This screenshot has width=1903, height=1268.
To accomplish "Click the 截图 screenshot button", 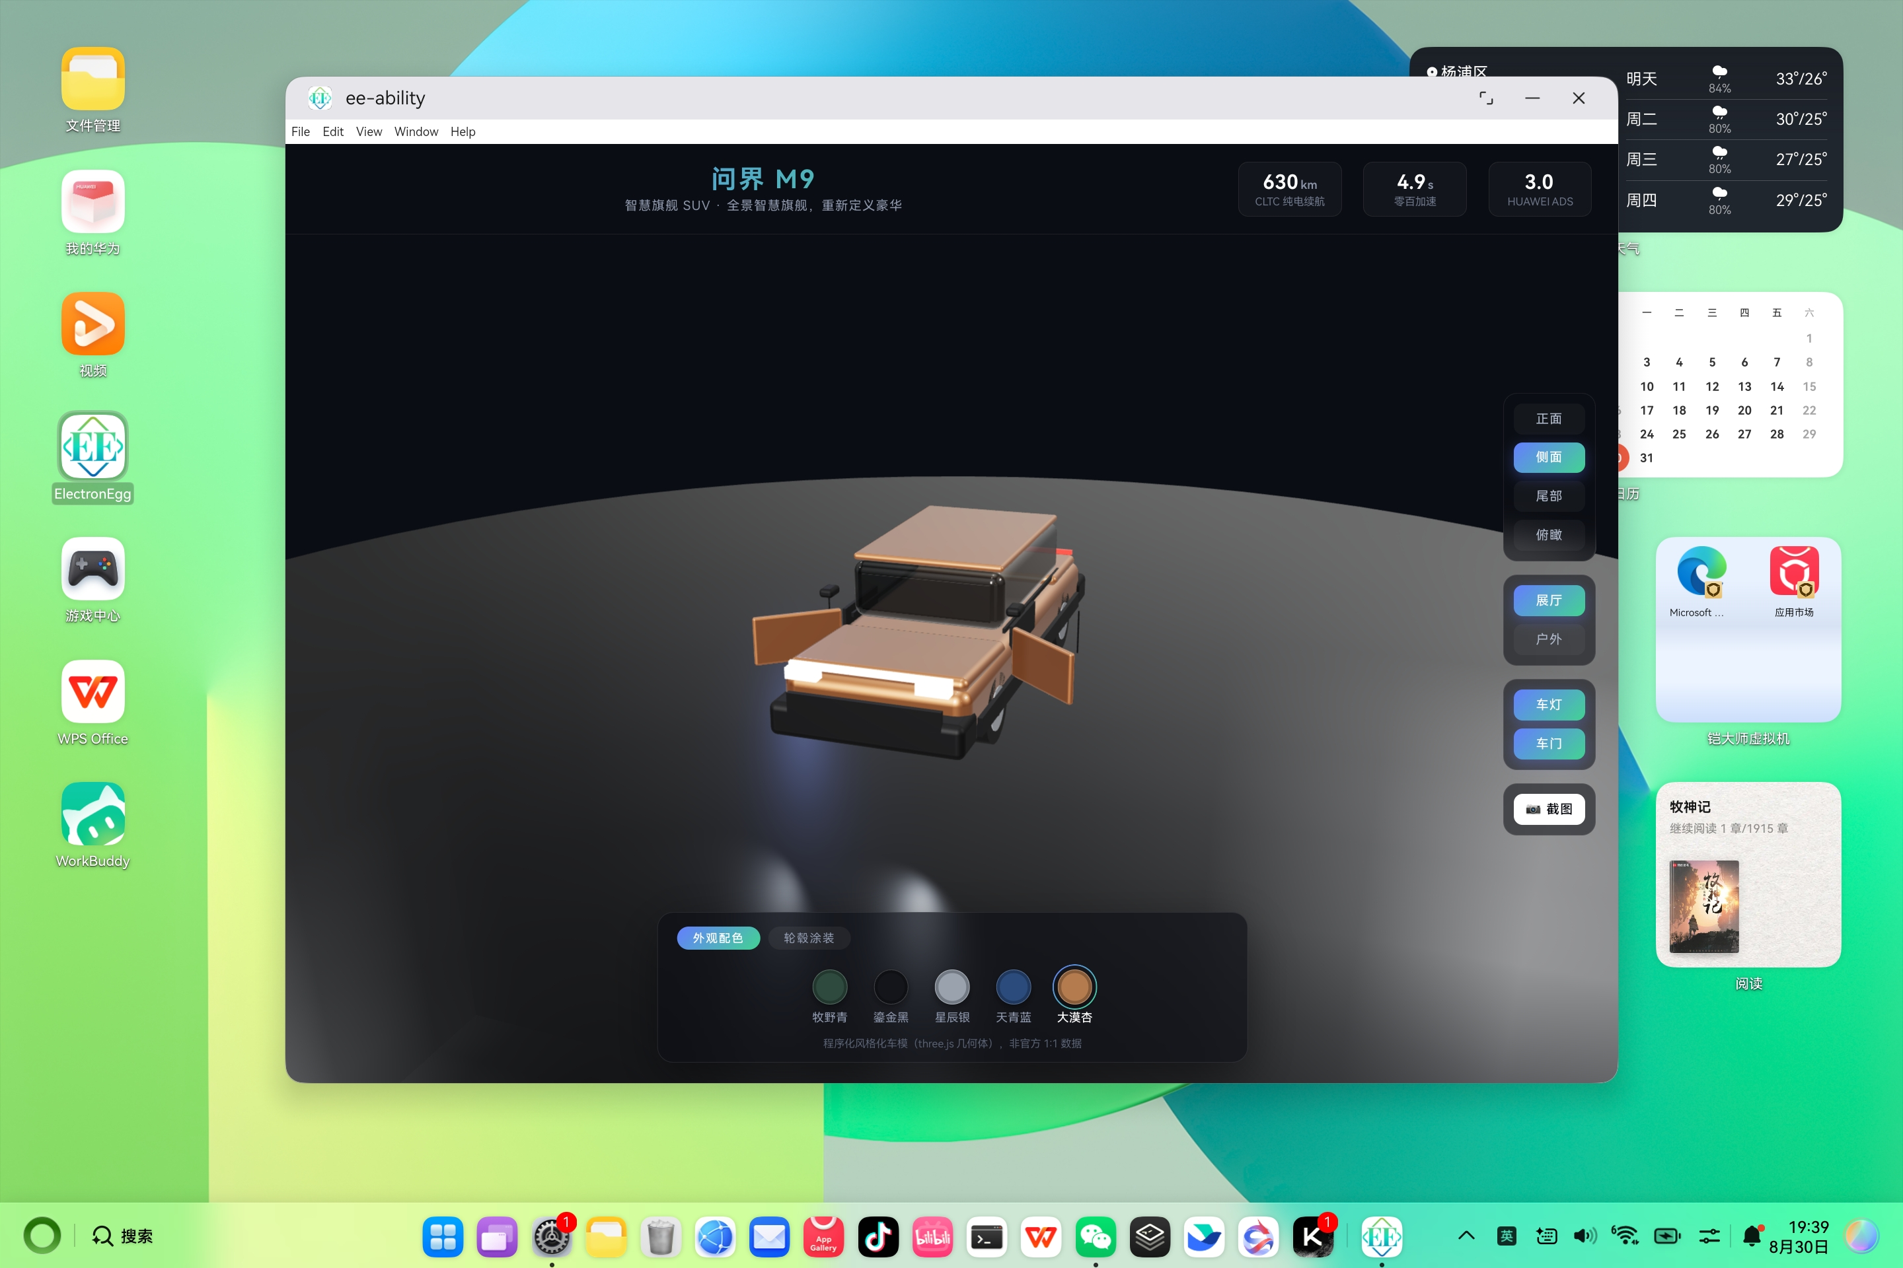I will [x=1549, y=808].
